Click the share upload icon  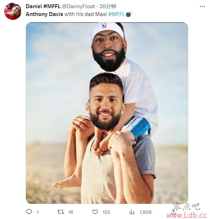click(173, 212)
